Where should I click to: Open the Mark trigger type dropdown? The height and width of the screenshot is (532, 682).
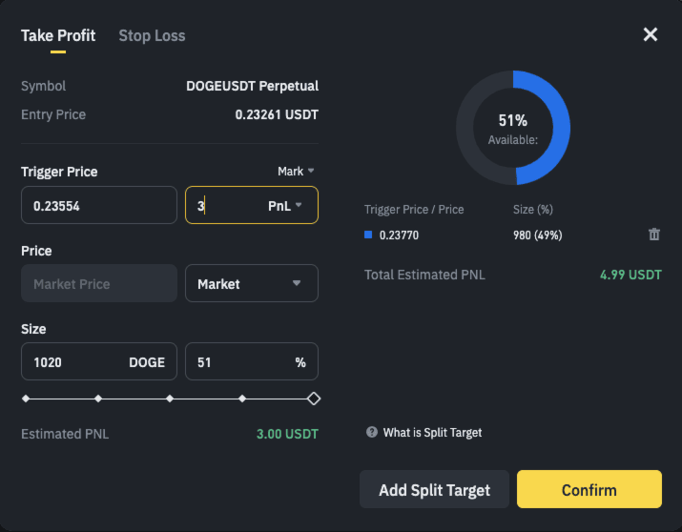click(x=296, y=172)
